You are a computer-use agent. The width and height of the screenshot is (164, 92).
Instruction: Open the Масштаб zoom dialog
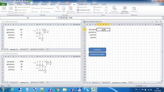pyautogui.click(x=58, y=9)
